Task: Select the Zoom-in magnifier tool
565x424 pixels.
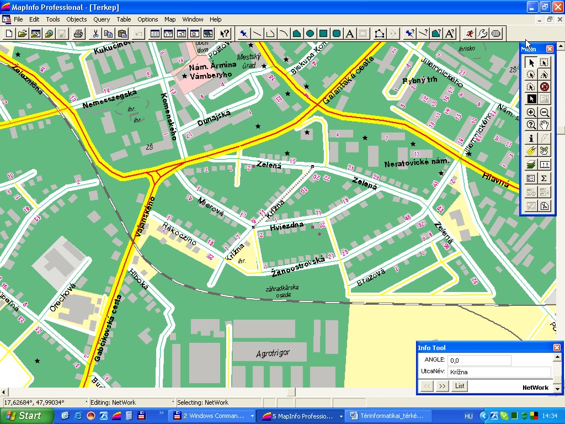Action: pos(531,112)
